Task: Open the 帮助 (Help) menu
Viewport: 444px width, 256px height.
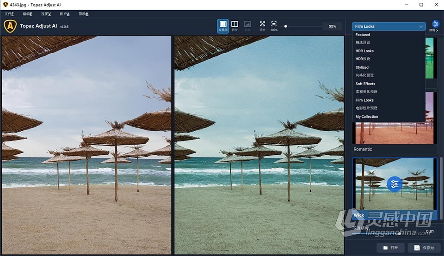Action: (83, 14)
